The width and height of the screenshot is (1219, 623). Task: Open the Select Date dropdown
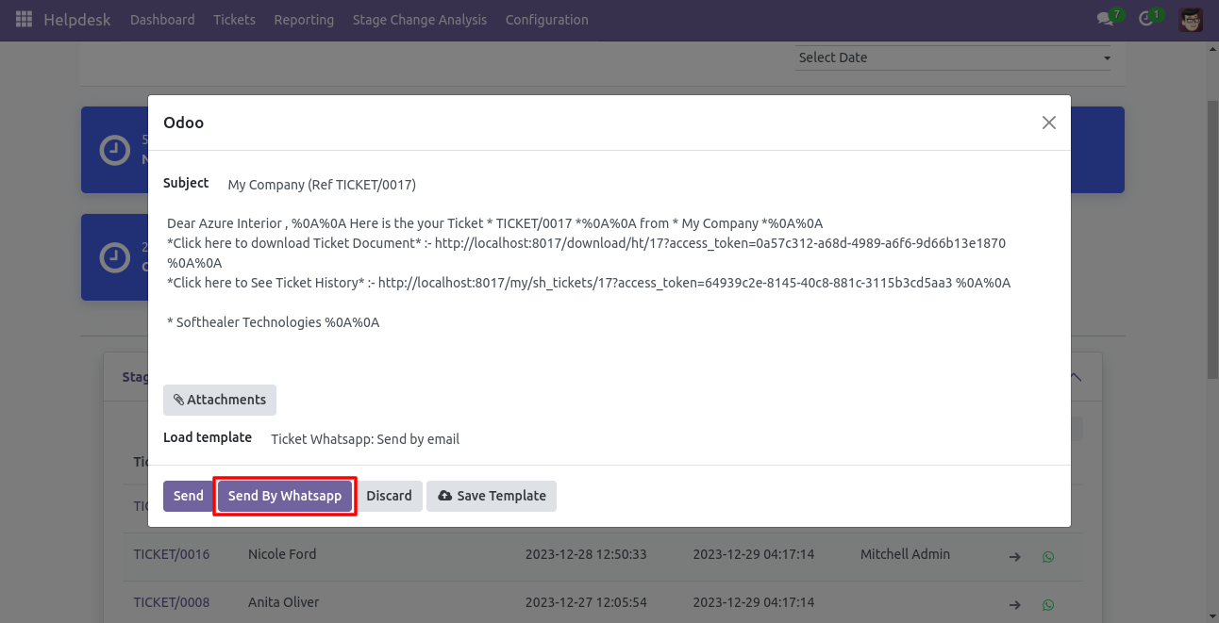[x=953, y=57]
